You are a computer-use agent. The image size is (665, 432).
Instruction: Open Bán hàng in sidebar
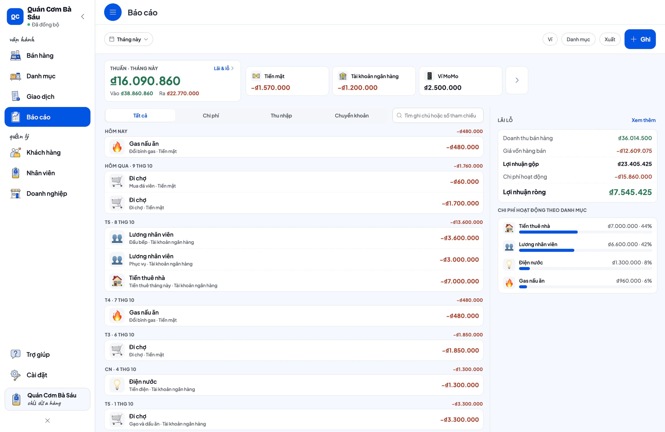(x=47, y=56)
